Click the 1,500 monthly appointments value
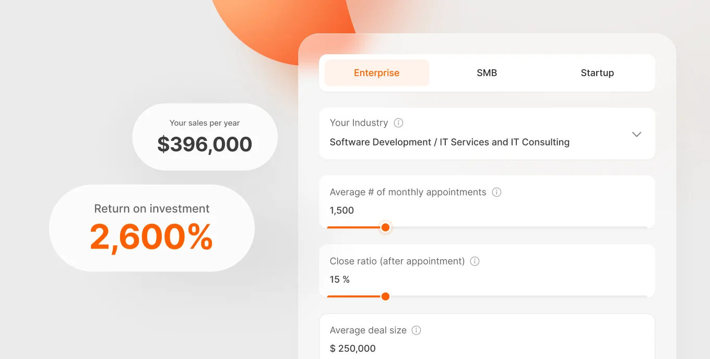The height and width of the screenshot is (359, 710). pos(342,210)
